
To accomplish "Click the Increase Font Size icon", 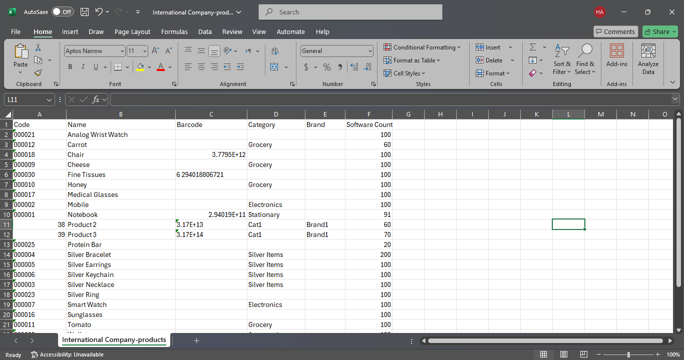I will [x=155, y=51].
